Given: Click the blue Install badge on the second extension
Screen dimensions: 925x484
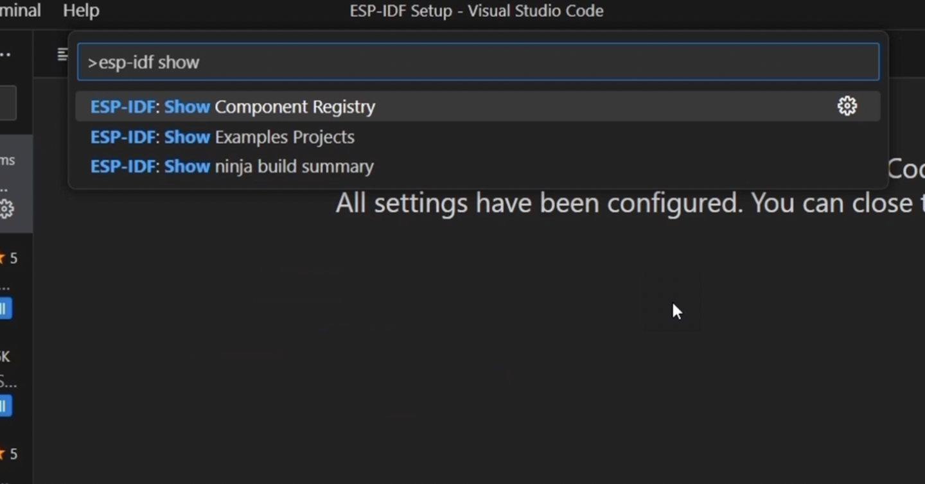Looking at the screenshot, I should point(5,406).
